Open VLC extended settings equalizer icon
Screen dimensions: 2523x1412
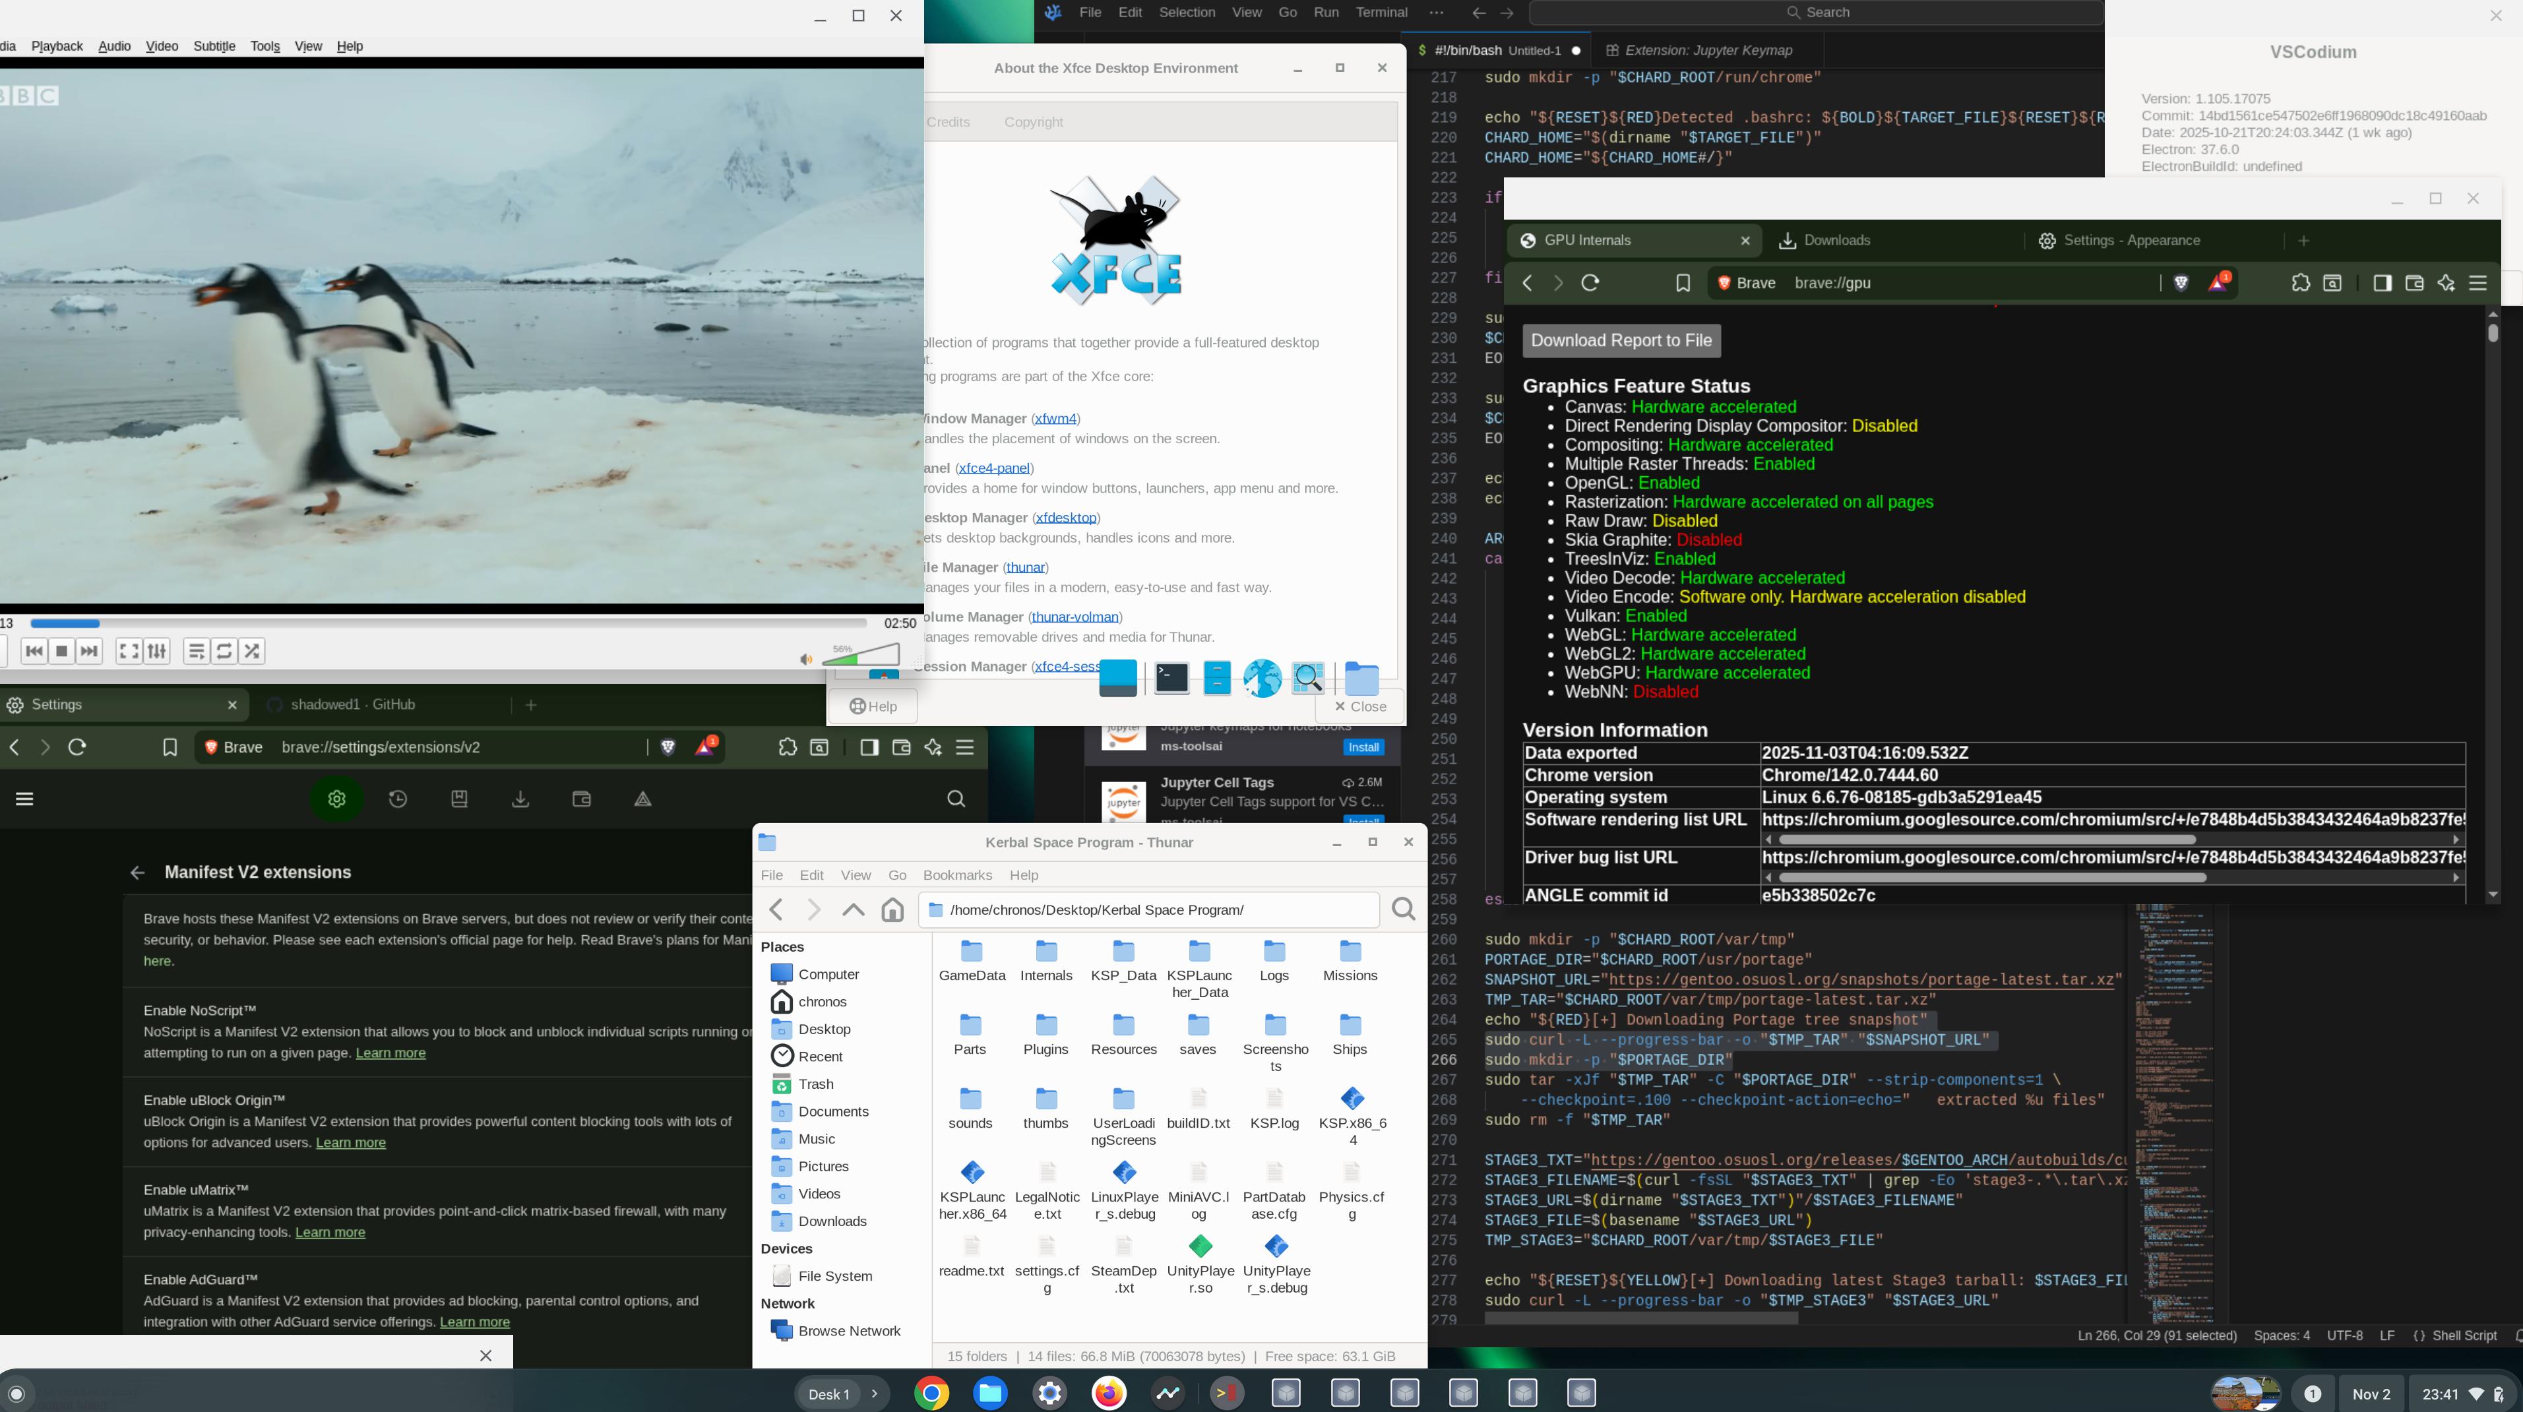[157, 651]
